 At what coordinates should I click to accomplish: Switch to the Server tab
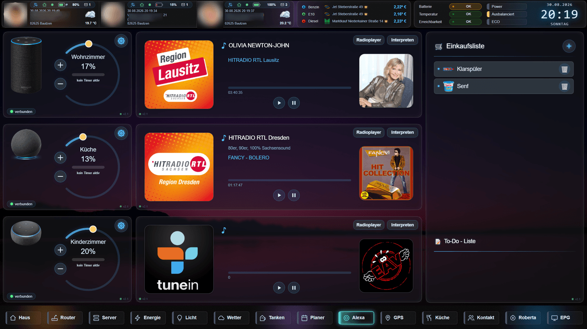point(107,318)
